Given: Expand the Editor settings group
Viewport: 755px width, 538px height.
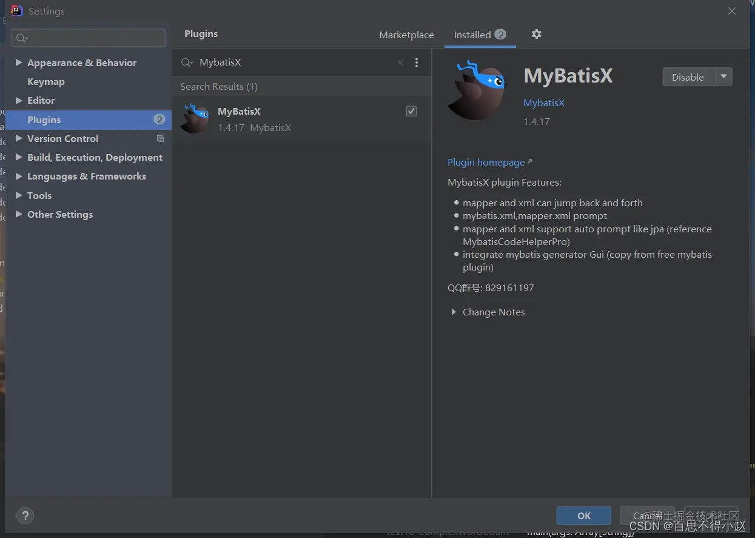Looking at the screenshot, I should [x=19, y=100].
